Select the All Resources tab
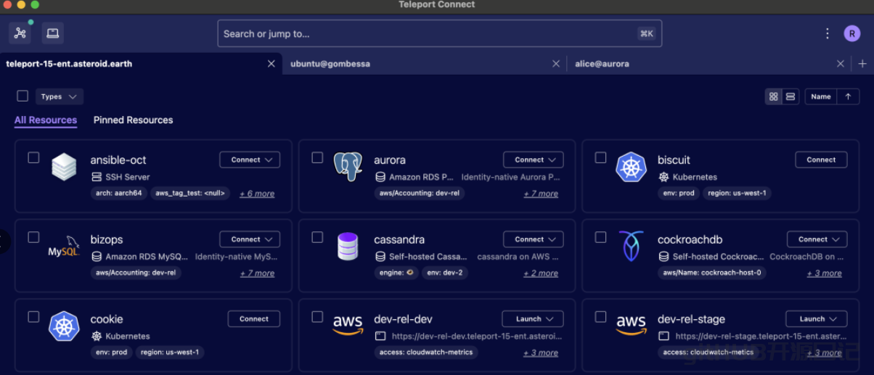This screenshot has height=375, width=874. [46, 120]
